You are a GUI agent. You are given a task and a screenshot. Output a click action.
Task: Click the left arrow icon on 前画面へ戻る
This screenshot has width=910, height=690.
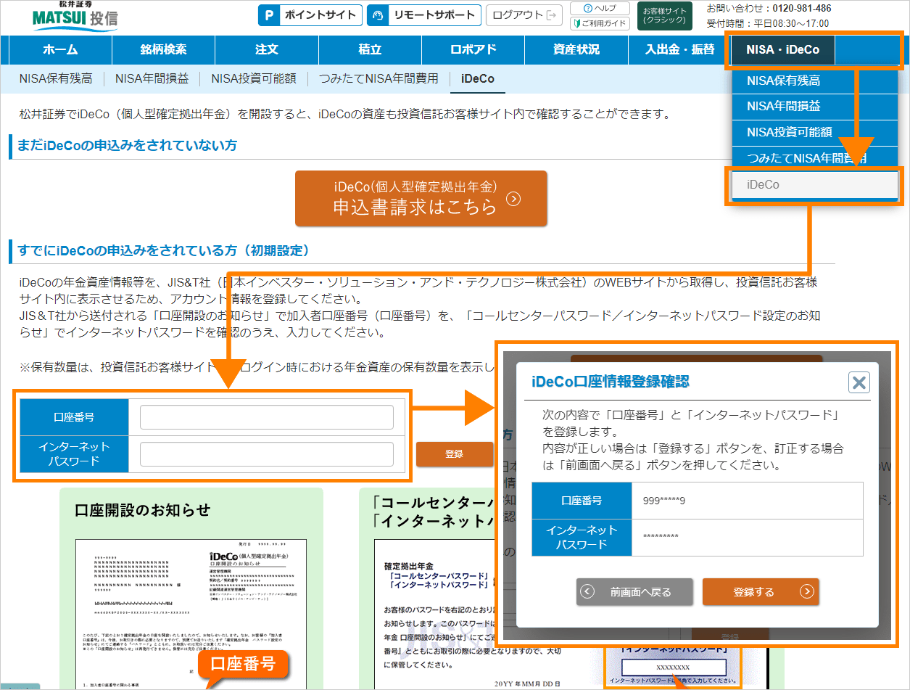[x=589, y=592]
